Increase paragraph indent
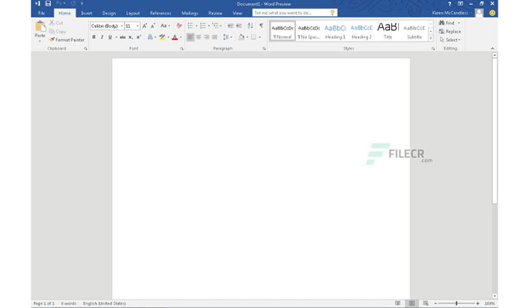Screen dimensions: 532x308 click(x=239, y=26)
